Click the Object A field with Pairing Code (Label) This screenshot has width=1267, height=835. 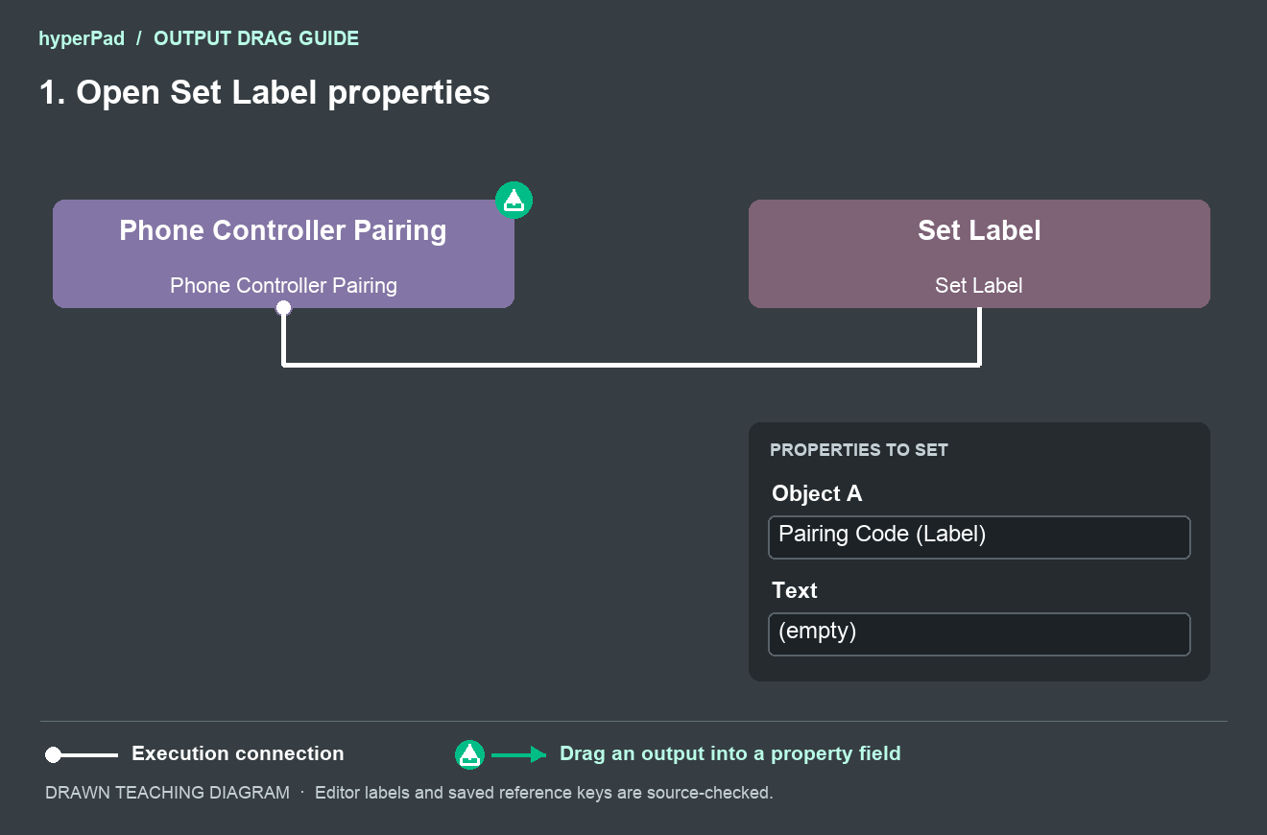coord(979,537)
